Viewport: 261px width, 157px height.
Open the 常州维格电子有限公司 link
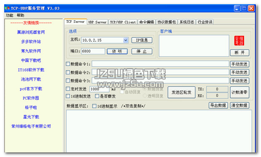(31, 126)
